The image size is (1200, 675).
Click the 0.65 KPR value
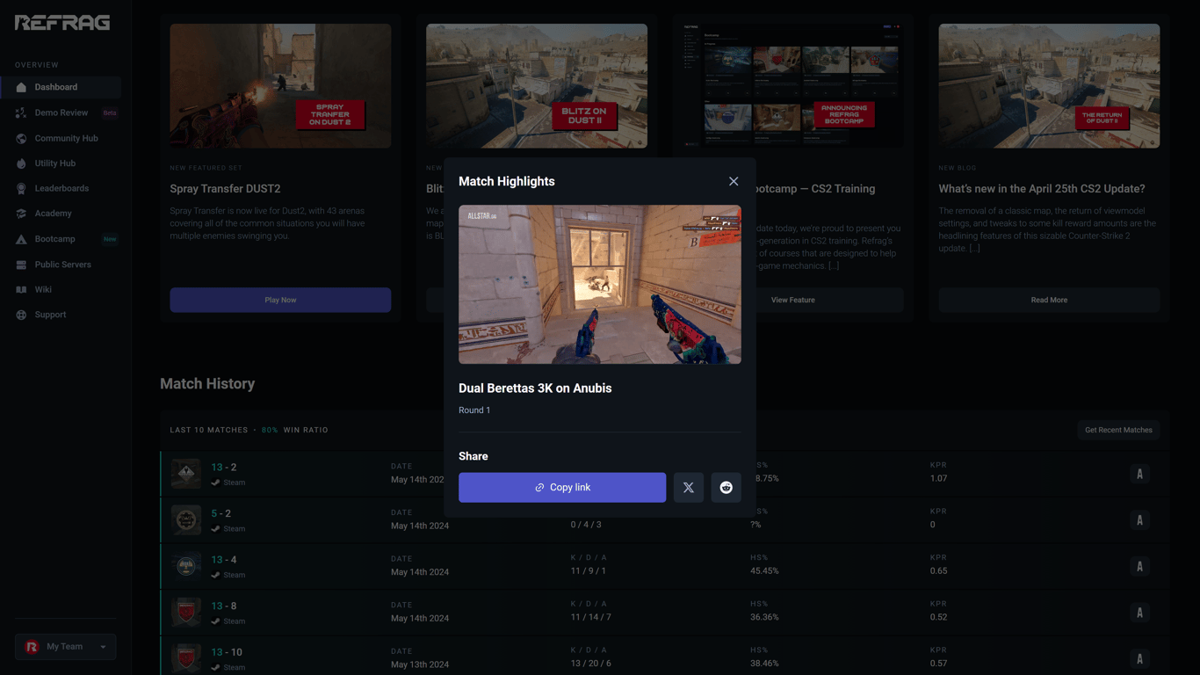tap(938, 571)
